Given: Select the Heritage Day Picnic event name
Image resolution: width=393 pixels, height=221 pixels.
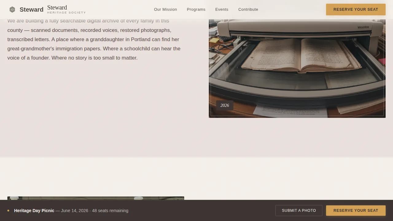Looking at the screenshot, I should [34, 211].
